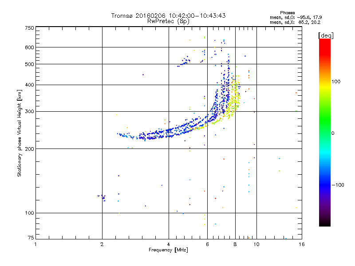Click the y-axis '400' tick label

tap(29, 85)
